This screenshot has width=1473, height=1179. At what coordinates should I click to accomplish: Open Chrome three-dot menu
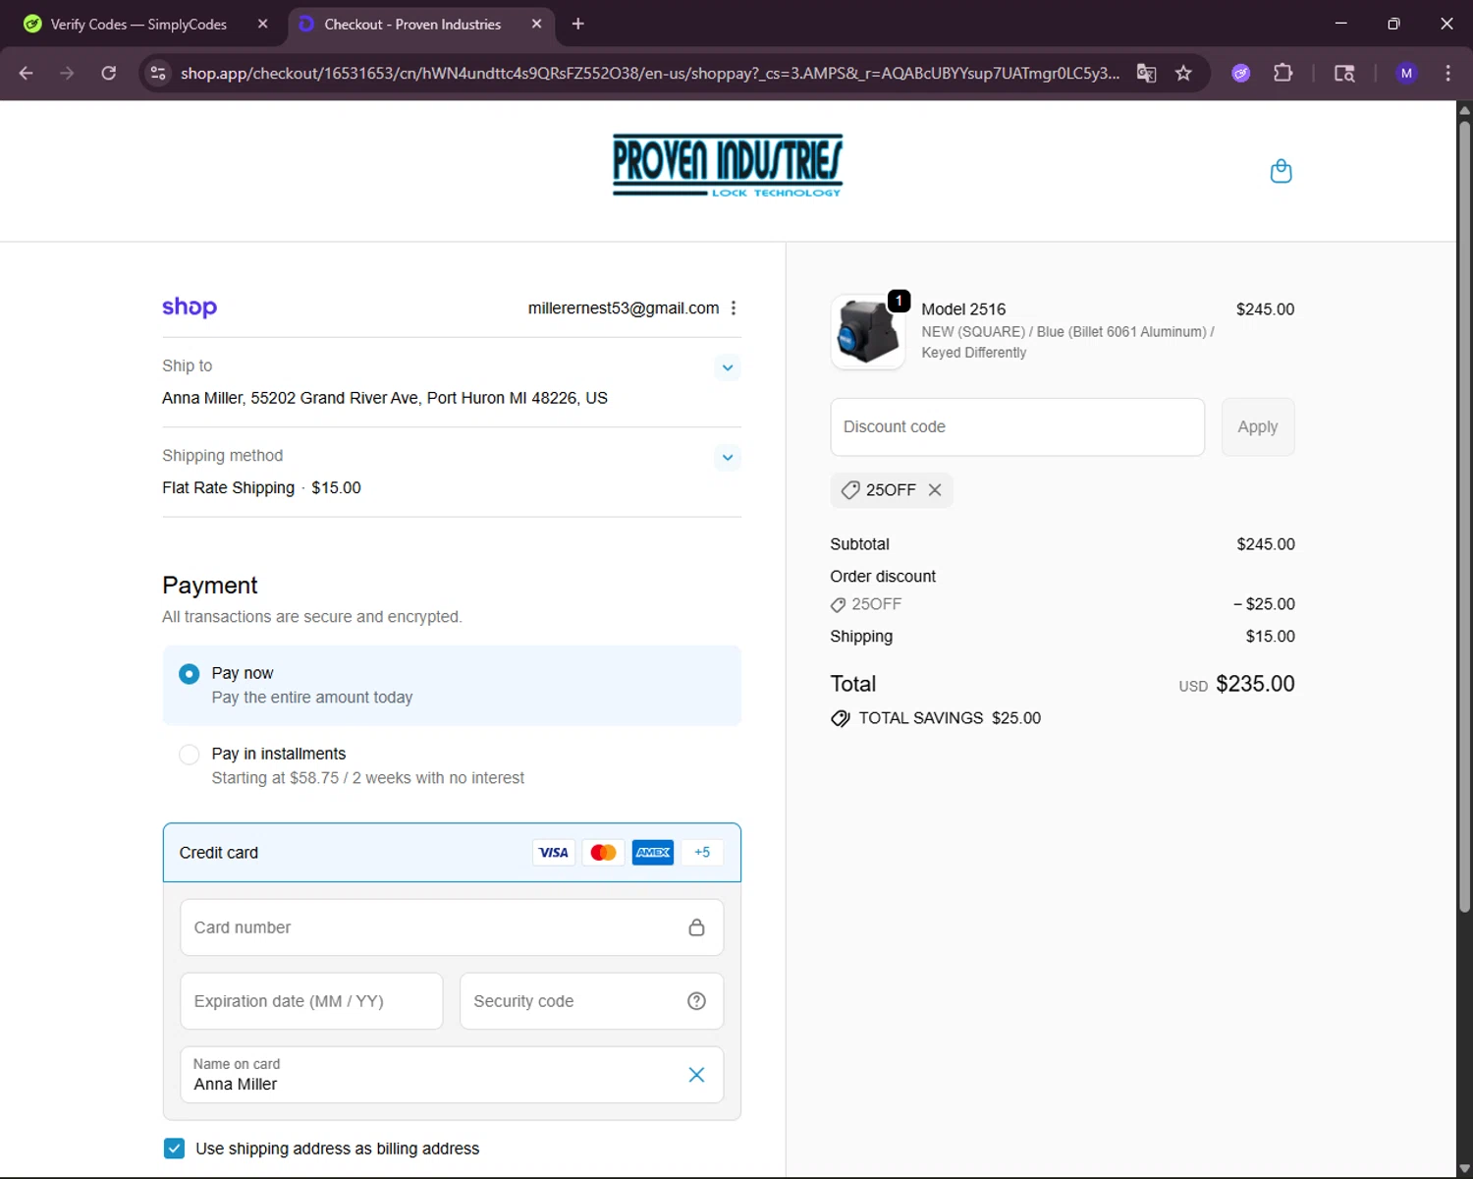[x=1447, y=73]
